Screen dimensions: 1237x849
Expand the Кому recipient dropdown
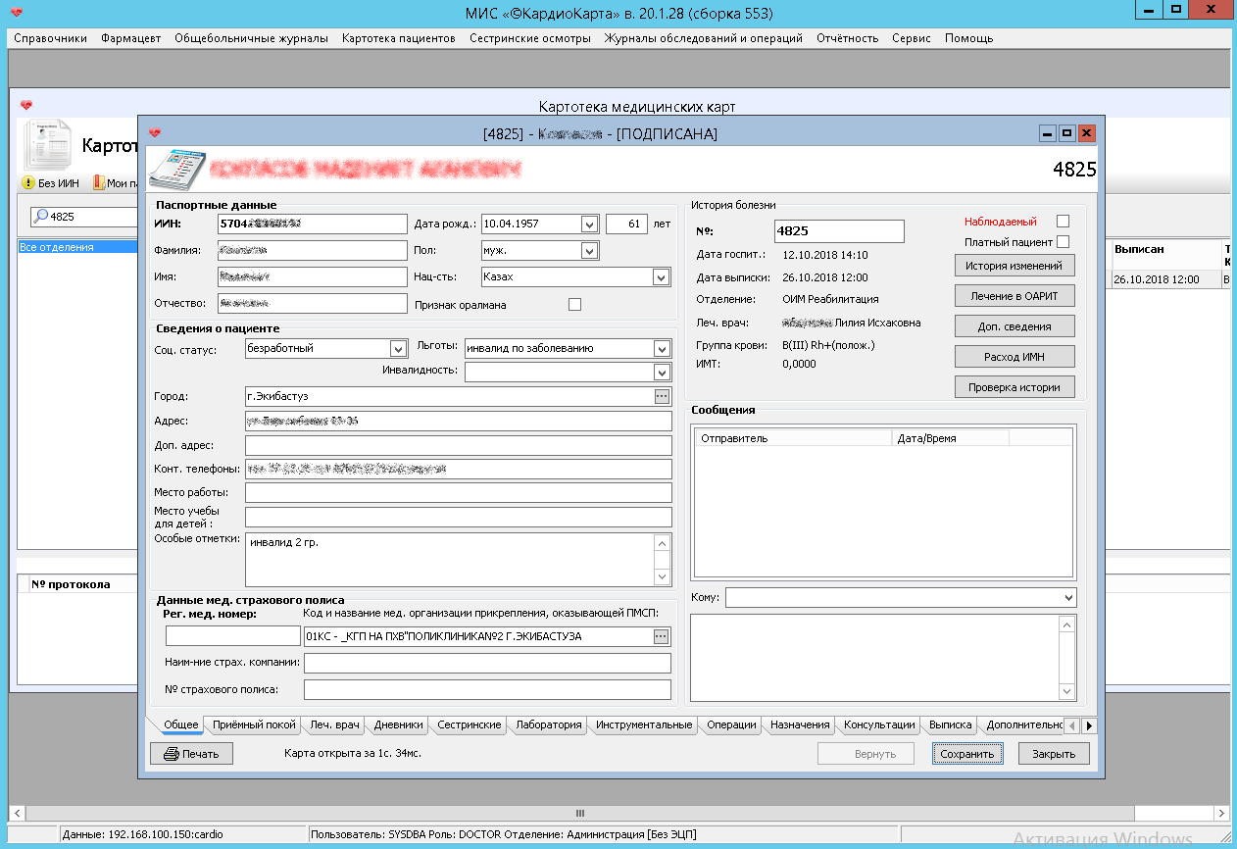1067,598
